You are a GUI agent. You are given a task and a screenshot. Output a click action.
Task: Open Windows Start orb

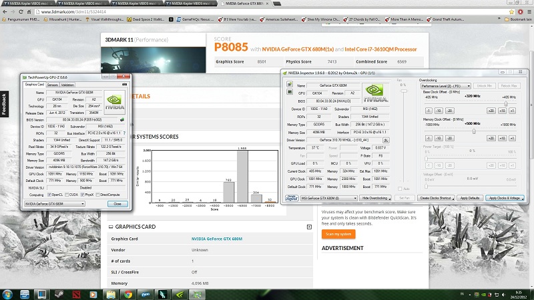[7, 295]
